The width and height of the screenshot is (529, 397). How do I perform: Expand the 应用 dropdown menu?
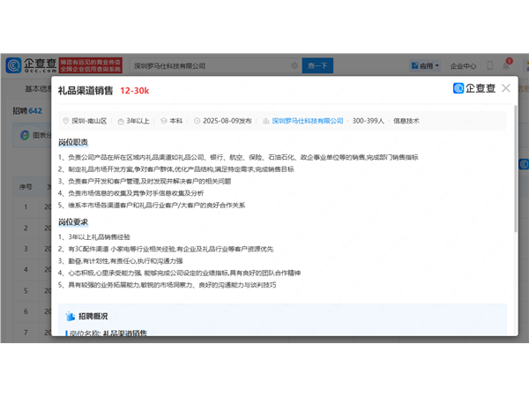(428, 65)
